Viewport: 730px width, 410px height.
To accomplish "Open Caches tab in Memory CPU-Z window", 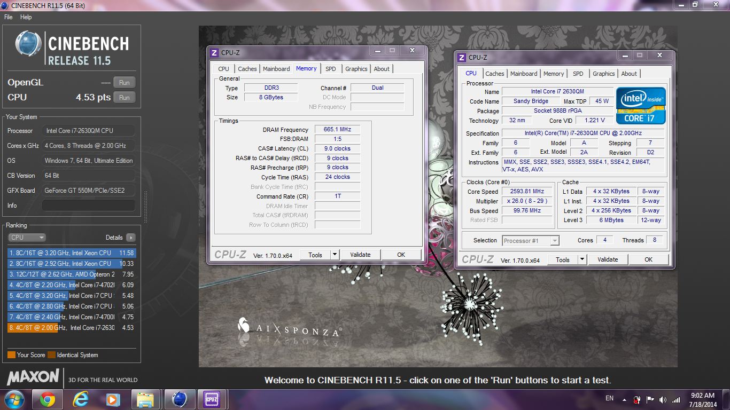I will coord(247,69).
